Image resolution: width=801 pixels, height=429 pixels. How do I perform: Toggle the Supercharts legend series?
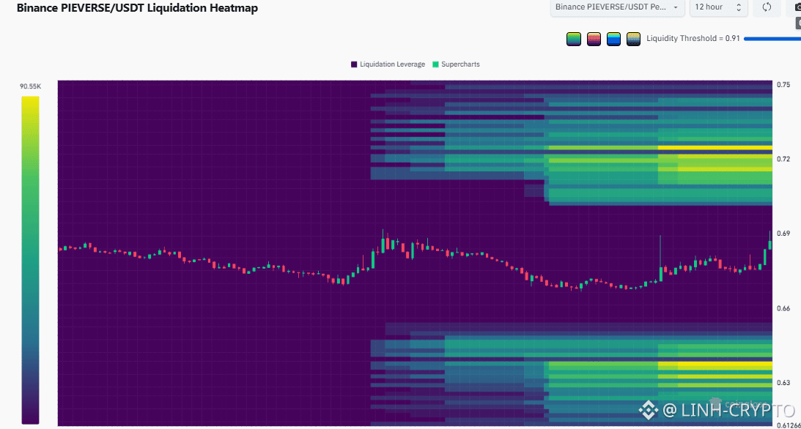456,64
